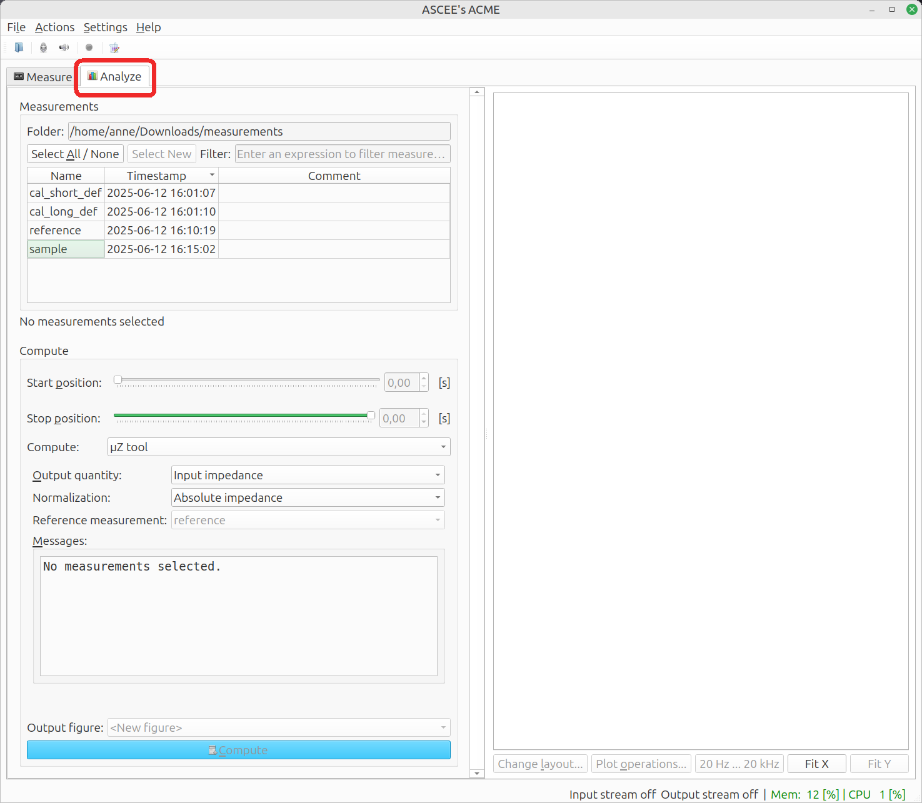Click the scroll up arrow of left panel

pyautogui.click(x=477, y=92)
